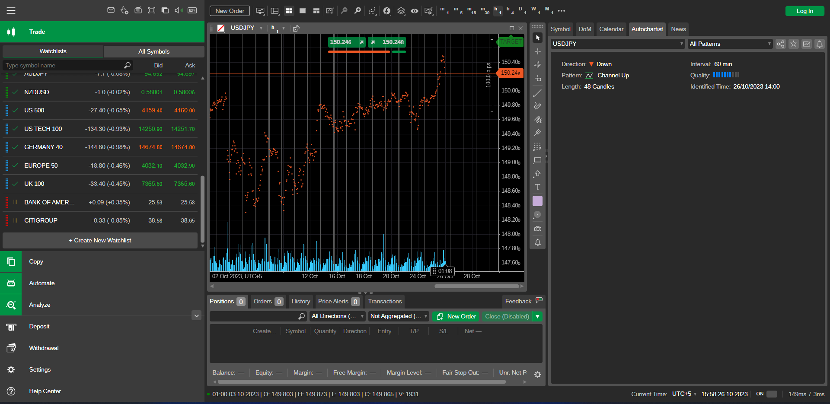Select the trend line drawing tool
Screen dimensions: 830x404
pos(537,93)
